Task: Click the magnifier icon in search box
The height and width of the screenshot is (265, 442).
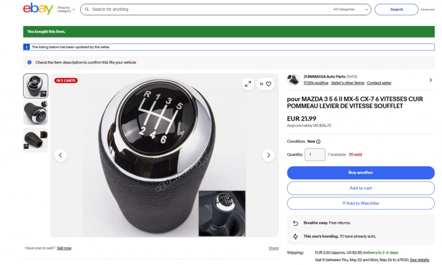Action: tap(87, 9)
